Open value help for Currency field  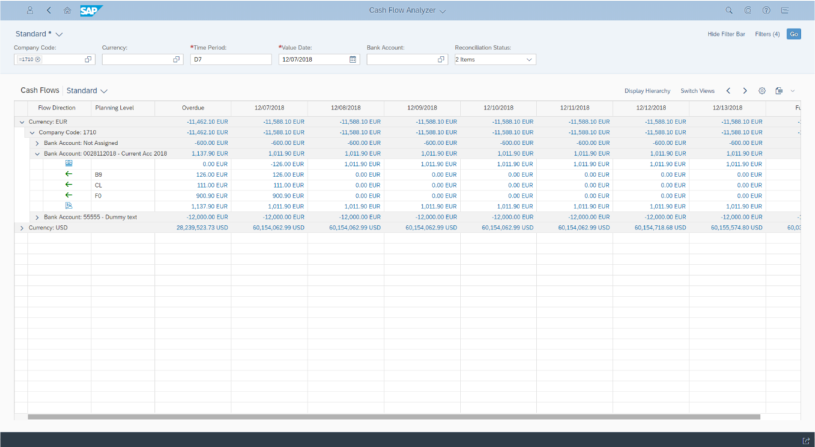click(x=176, y=60)
